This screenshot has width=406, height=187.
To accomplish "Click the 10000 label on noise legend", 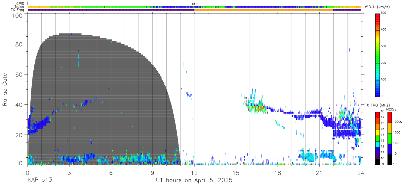I will tap(397, 122).
